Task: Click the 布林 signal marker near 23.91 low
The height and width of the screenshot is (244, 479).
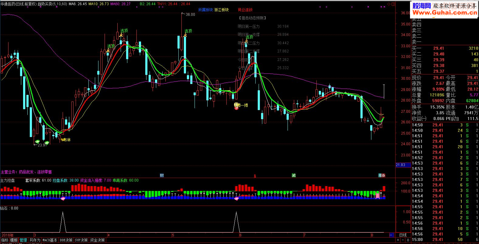Action: (66, 140)
